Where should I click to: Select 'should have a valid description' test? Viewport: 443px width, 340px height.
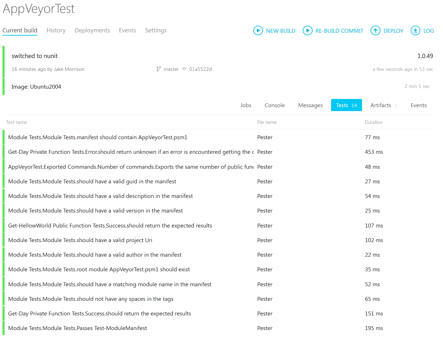(218, 196)
